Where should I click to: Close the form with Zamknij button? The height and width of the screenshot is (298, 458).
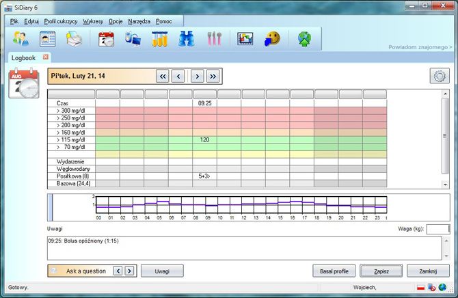(x=428, y=271)
